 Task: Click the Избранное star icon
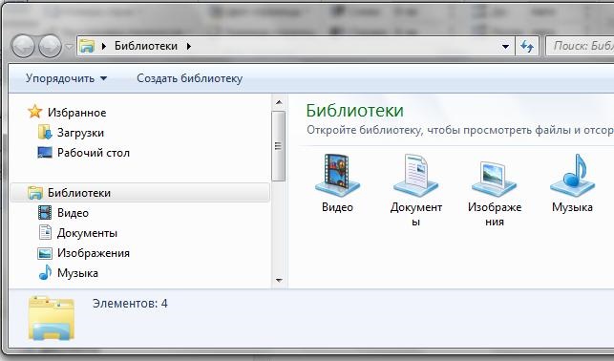tap(34, 112)
